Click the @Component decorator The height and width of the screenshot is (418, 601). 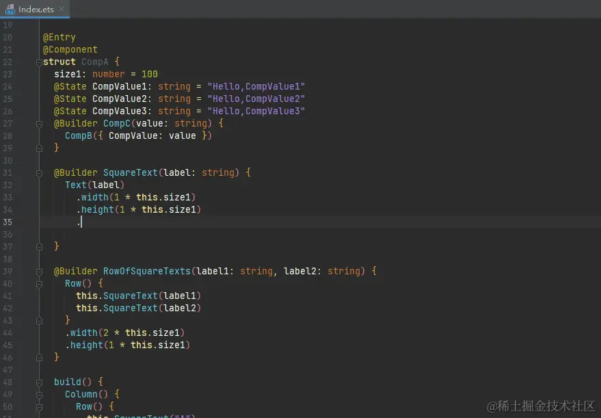[x=70, y=49]
